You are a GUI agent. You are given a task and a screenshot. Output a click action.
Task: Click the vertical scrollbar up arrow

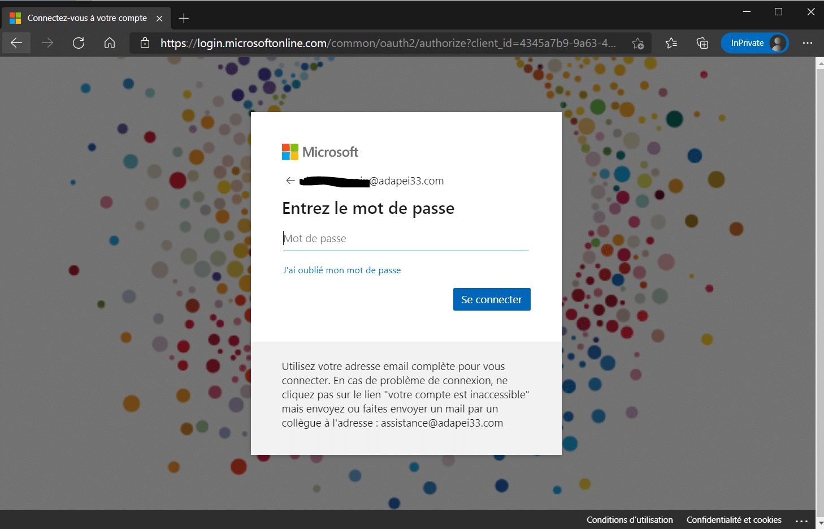pyautogui.click(x=820, y=62)
